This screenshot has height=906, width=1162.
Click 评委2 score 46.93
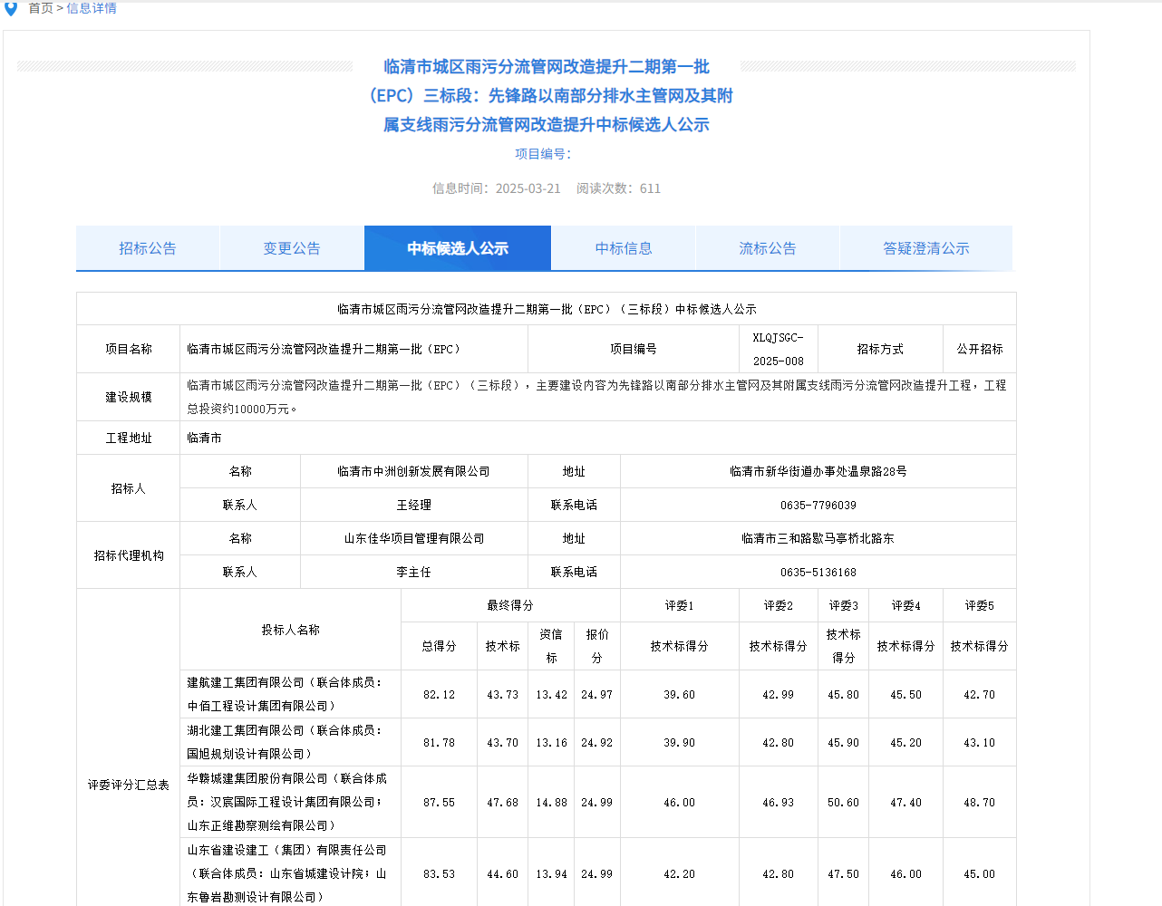pyautogui.click(x=779, y=803)
